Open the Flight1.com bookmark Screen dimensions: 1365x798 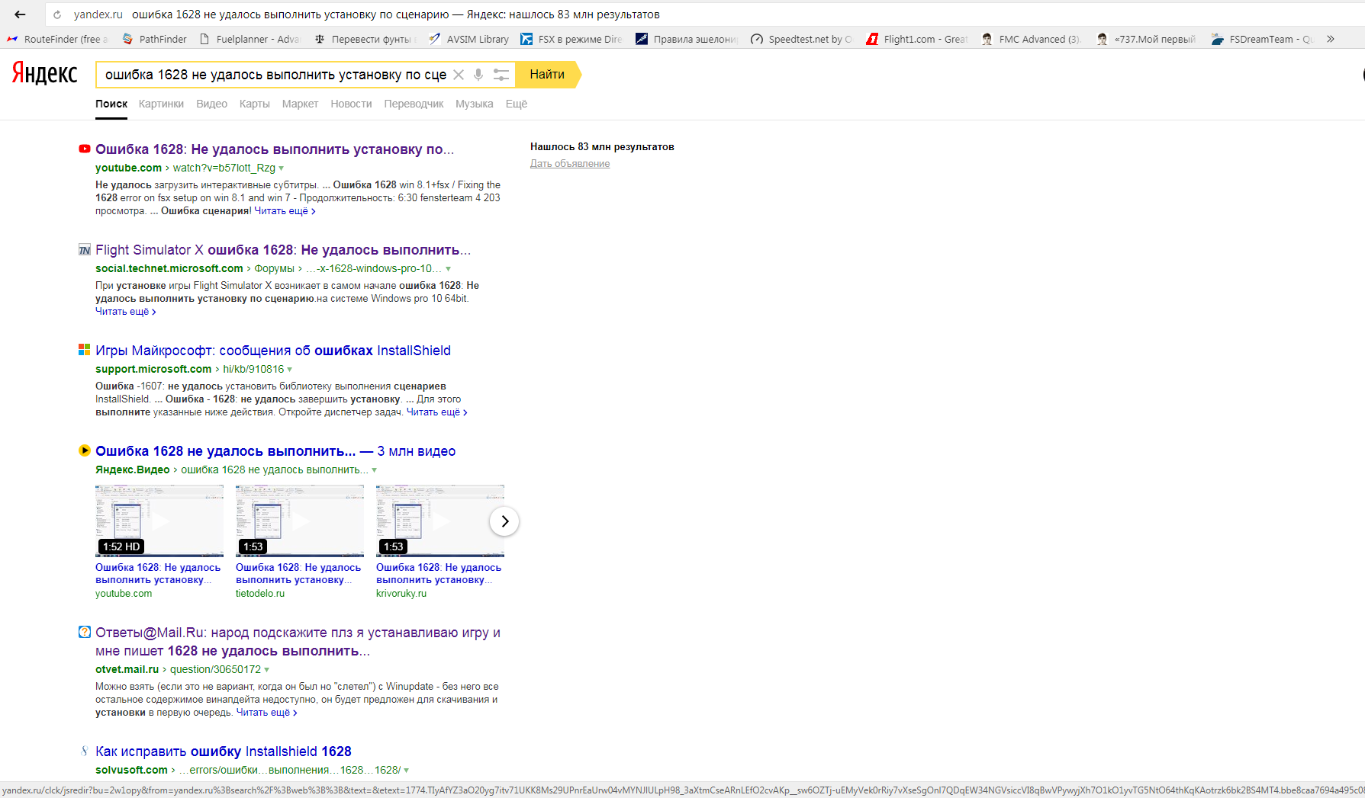click(x=917, y=39)
